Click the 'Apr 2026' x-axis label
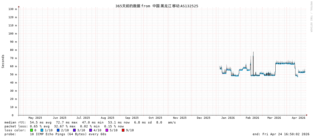Viewport: 314px width, 138px height. click(x=298, y=118)
